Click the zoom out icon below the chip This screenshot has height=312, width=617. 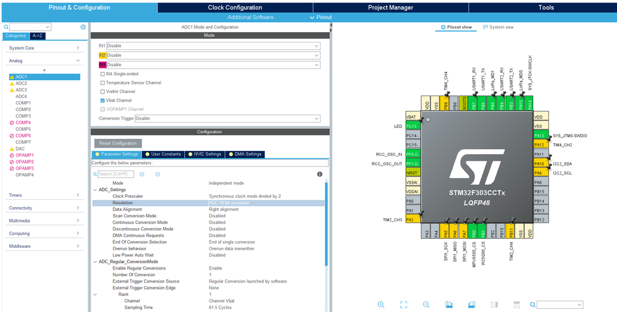(x=426, y=305)
